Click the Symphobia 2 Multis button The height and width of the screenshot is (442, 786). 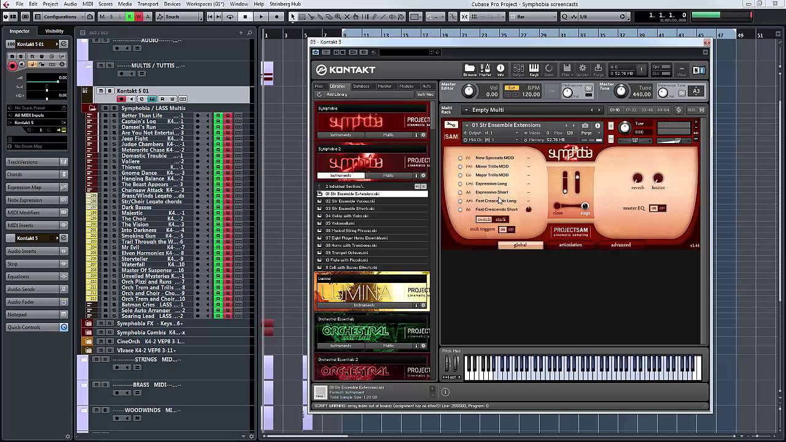click(x=389, y=176)
